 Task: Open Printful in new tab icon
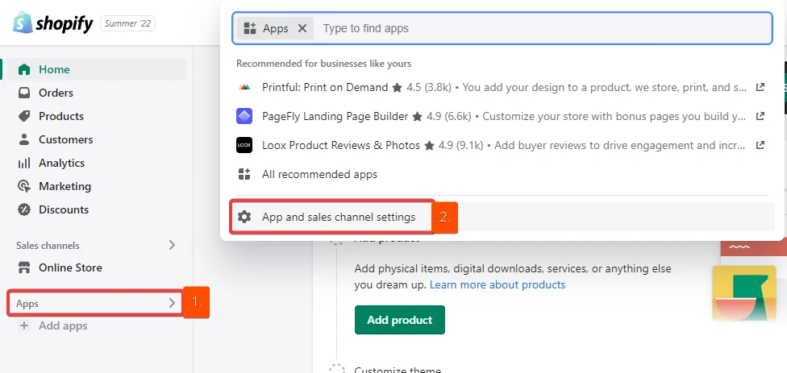pos(760,87)
